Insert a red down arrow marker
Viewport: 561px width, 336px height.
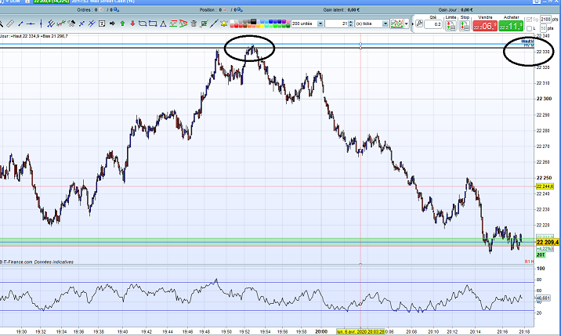(132, 23)
